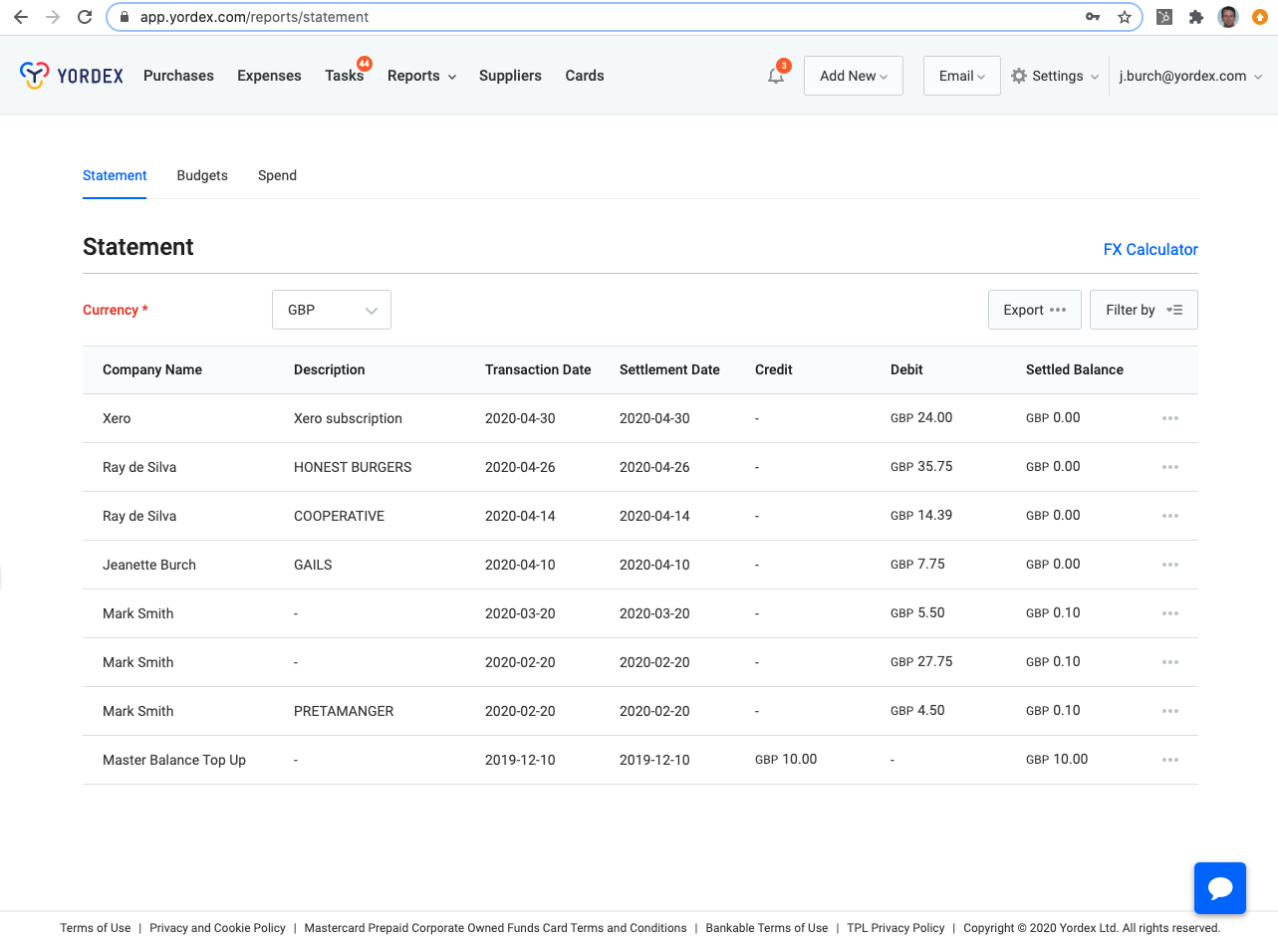Open the Add New dropdown
1278x941 pixels.
pyautogui.click(x=854, y=76)
